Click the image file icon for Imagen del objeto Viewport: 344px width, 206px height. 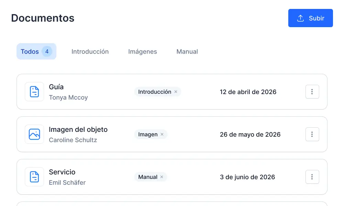34,134
